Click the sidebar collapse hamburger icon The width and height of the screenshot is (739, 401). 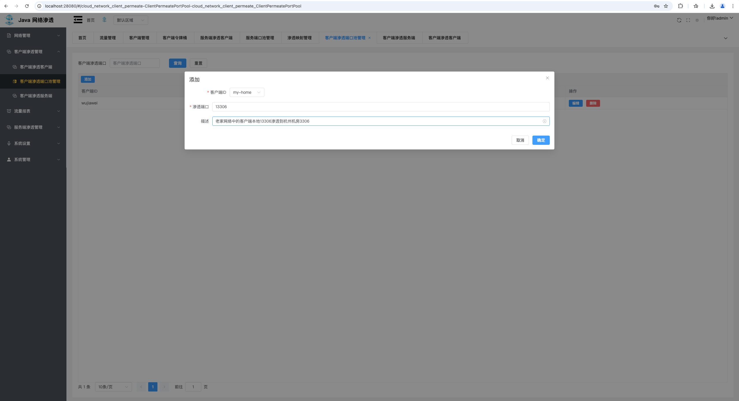78,20
